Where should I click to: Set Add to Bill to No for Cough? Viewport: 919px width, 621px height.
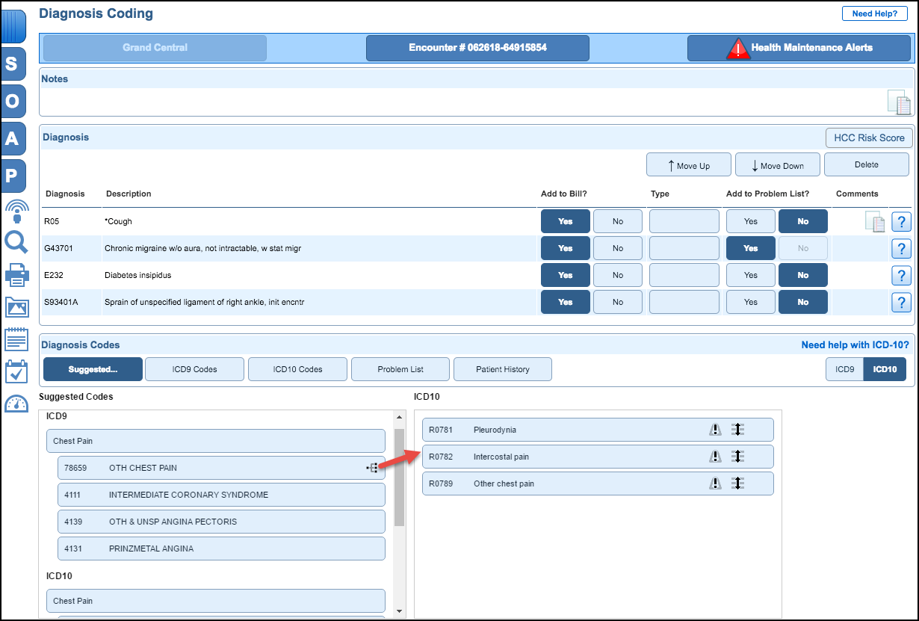click(x=617, y=222)
